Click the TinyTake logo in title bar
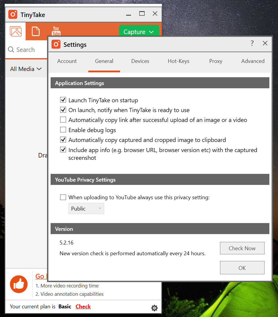The image size is (278, 317). pyautogui.click(x=13, y=14)
